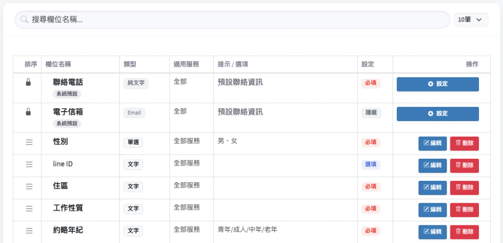Image resolution: width=503 pixels, height=243 pixels.
Task: Grab the drag handle for 住區
Action: click(29, 186)
